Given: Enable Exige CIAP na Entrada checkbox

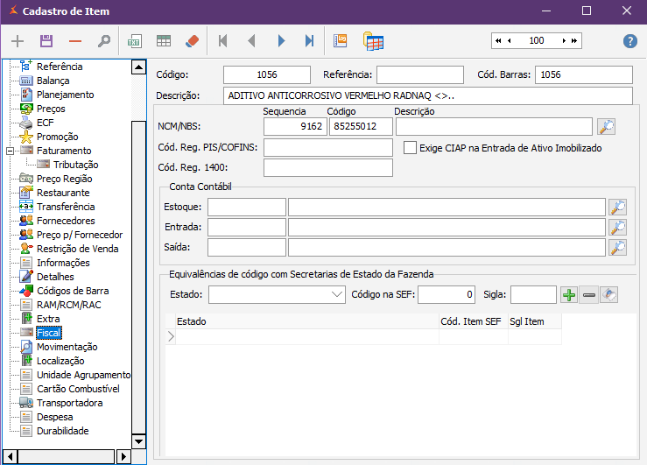Looking at the screenshot, I should click(410, 148).
